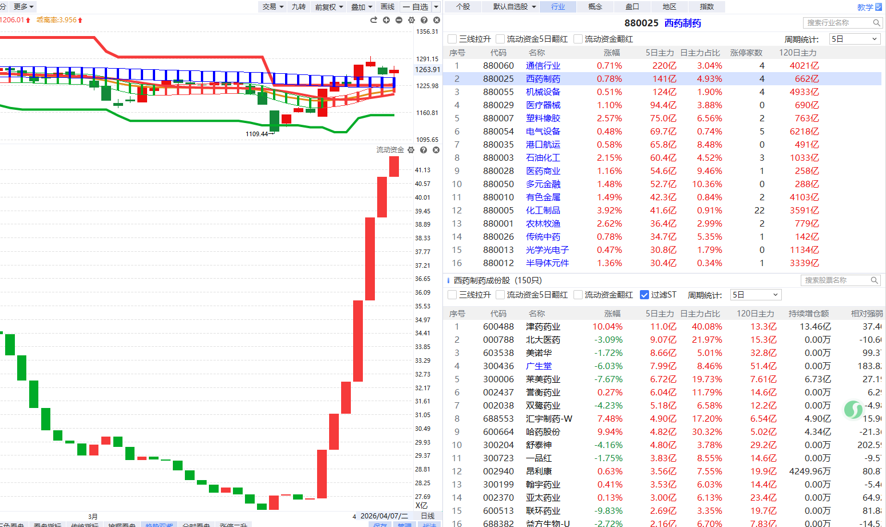Uncheck the 过滤ST checkbox
Screen dimensions: 886x527
pyautogui.click(x=644, y=295)
